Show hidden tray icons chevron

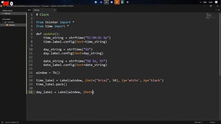(201, 2)
